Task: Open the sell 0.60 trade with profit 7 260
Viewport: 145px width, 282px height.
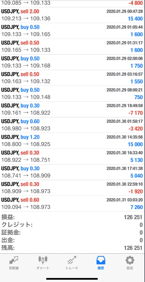Action: [72, 204]
